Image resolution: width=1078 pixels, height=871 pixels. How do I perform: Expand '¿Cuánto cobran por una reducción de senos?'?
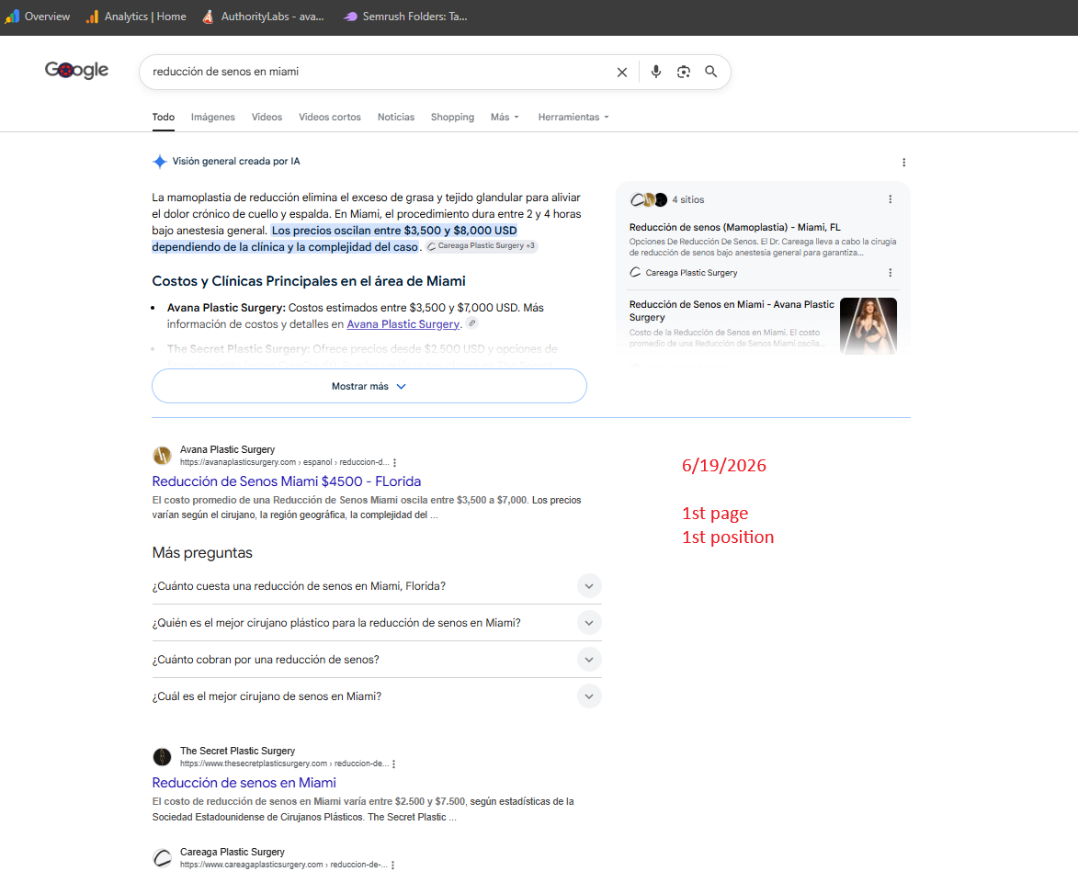377,660
